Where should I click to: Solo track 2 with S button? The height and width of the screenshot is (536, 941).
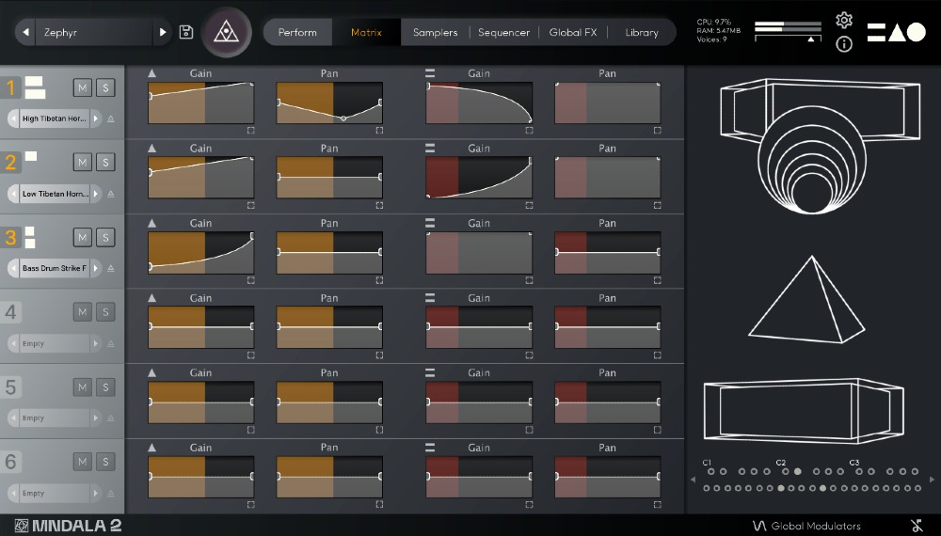[105, 162]
